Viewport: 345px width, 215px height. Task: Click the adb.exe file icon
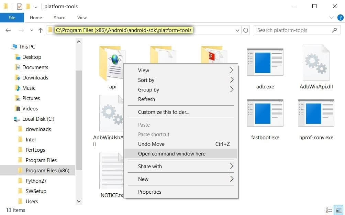(x=265, y=62)
